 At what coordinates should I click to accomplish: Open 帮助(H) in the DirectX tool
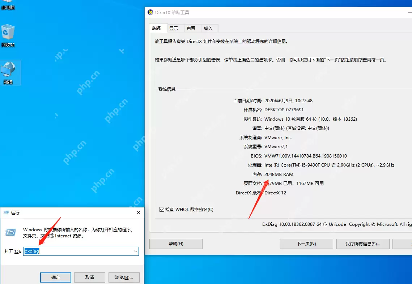point(176,244)
